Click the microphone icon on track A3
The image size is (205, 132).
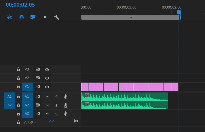66,114
